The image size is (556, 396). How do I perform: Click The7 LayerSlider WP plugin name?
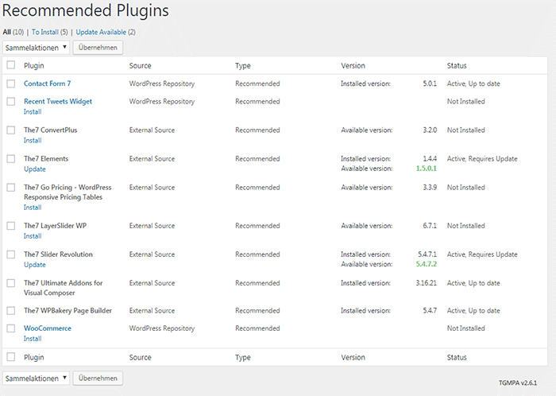(x=56, y=226)
